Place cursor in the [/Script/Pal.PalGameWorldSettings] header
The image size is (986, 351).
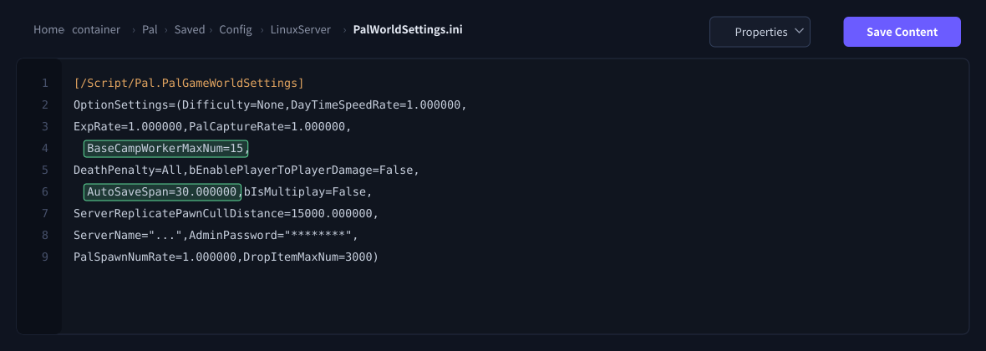click(189, 83)
